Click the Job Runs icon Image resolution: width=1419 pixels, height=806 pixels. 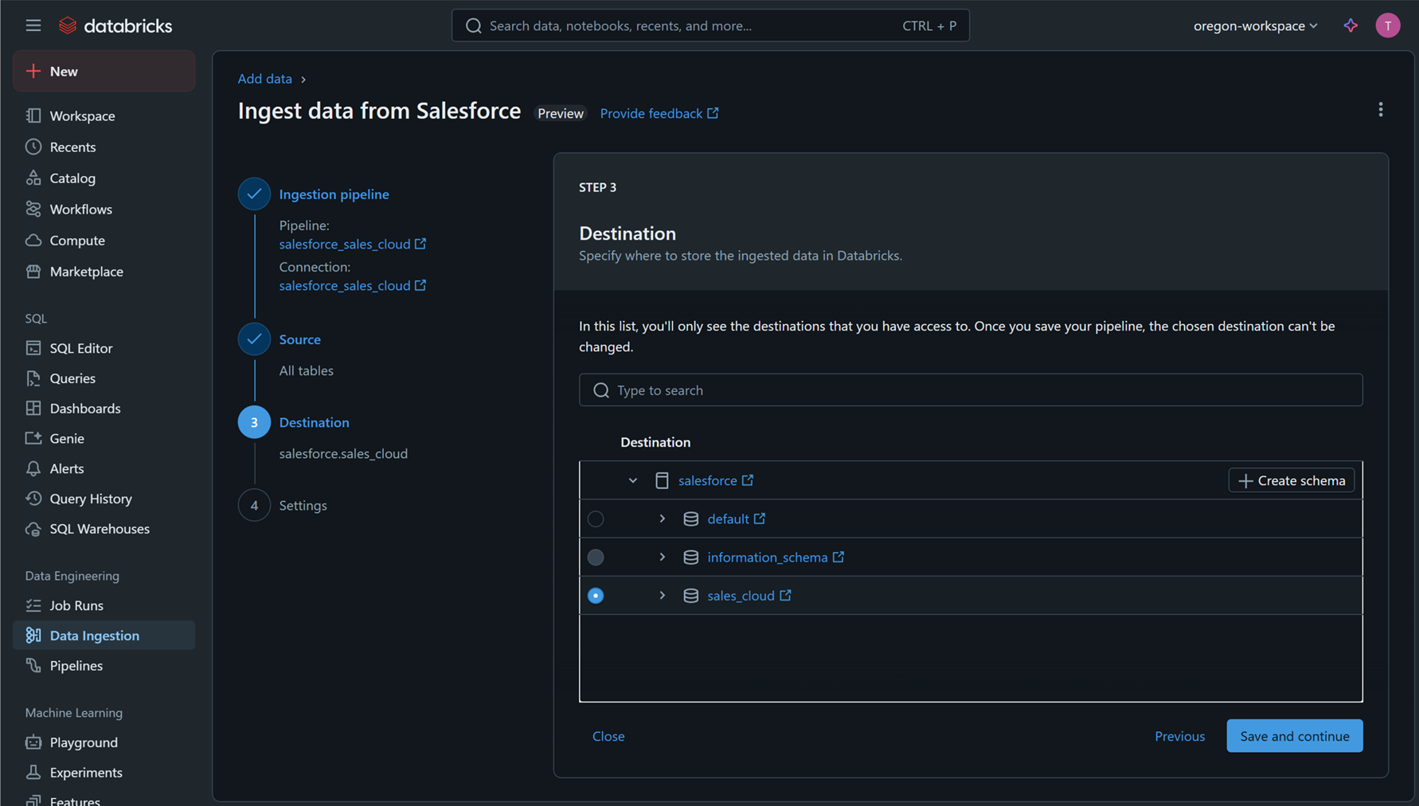coord(33,605)
